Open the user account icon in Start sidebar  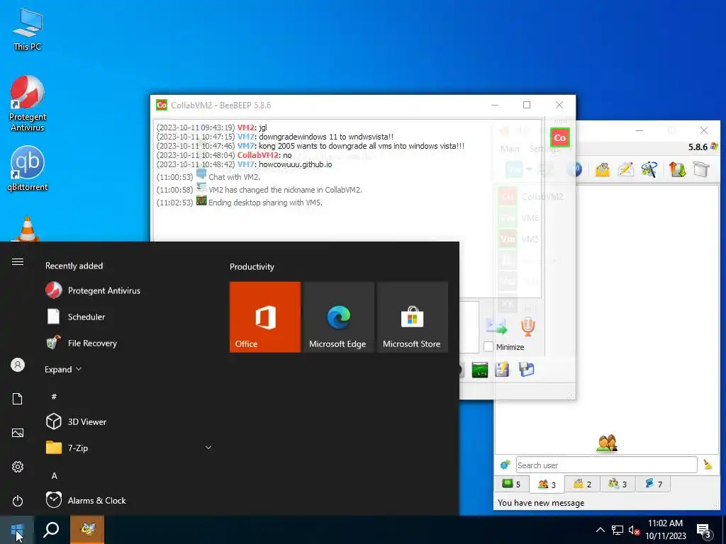pos(18,365)
